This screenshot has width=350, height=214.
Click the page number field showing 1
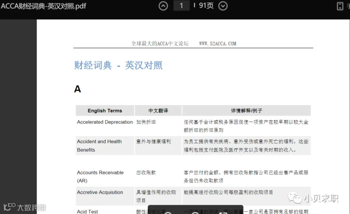(182, 5)
